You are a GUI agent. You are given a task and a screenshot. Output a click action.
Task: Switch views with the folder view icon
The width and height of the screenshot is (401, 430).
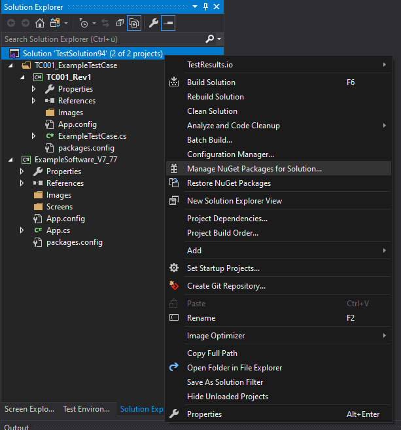tap(55, 23)
